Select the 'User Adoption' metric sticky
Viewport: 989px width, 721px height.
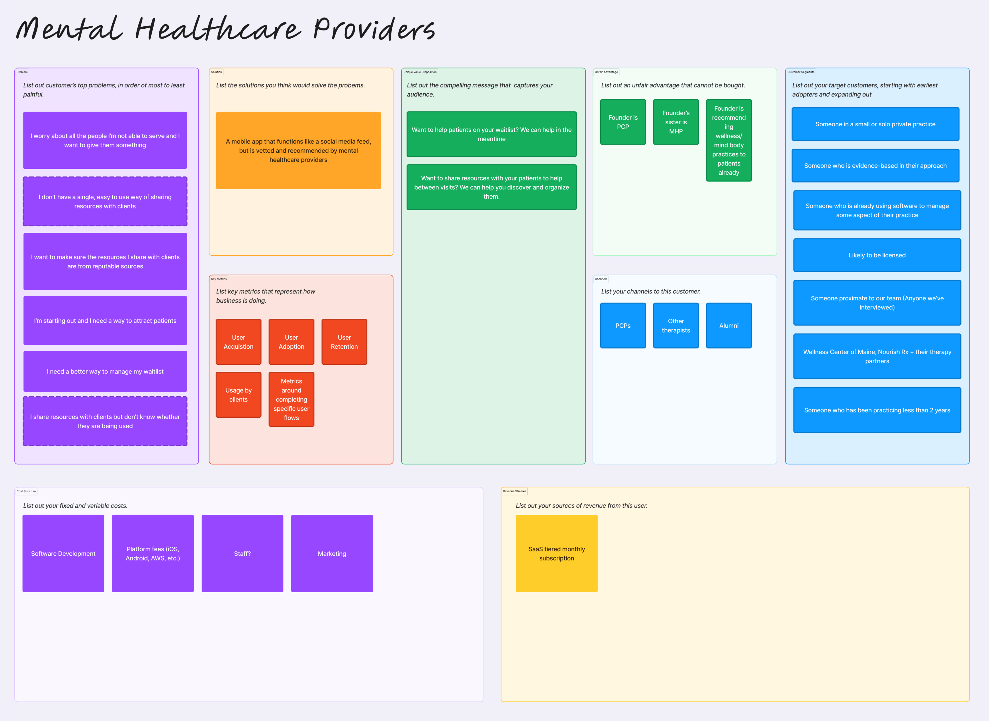(x=291, y=342)
